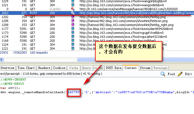Click the Edit pencil icon

coord(180,74)
